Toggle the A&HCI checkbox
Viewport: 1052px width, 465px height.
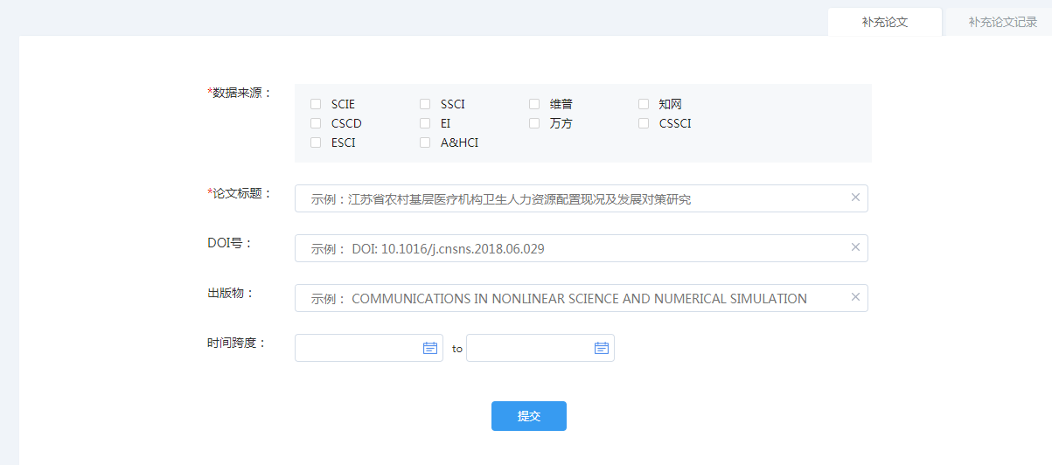click(x=425, y=142)
